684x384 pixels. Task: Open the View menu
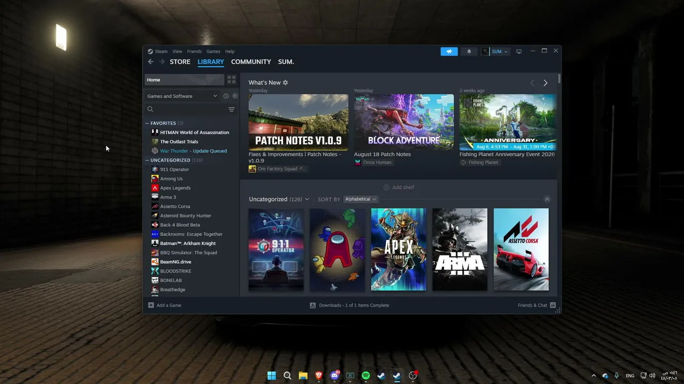[x=177, y=51]
